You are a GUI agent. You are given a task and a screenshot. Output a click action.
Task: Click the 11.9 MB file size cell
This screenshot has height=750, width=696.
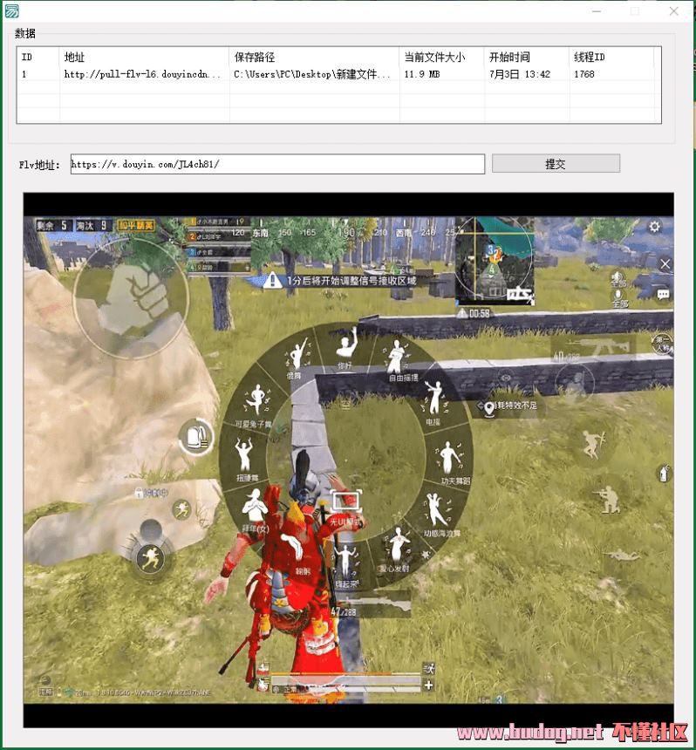coord(422,74)
